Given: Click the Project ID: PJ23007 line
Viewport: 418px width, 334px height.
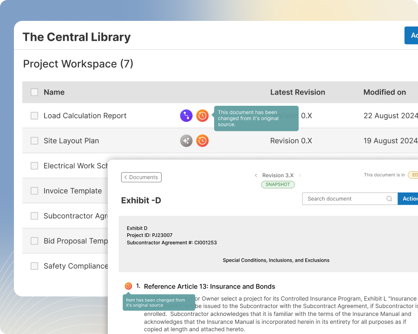Looking at the screenshot, I should click(150, 235).
